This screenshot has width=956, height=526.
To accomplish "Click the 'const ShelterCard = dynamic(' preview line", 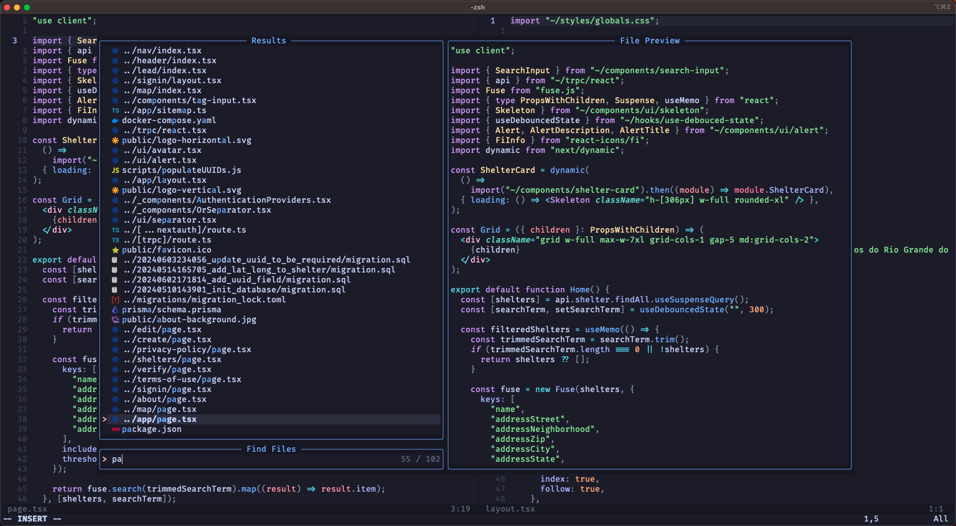I will click(520, 170).
